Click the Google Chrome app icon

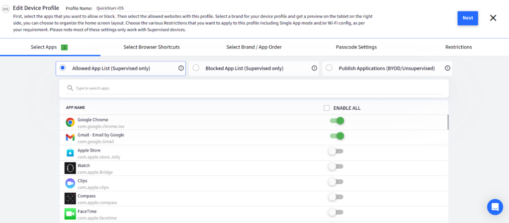click(x=70, y=122)
